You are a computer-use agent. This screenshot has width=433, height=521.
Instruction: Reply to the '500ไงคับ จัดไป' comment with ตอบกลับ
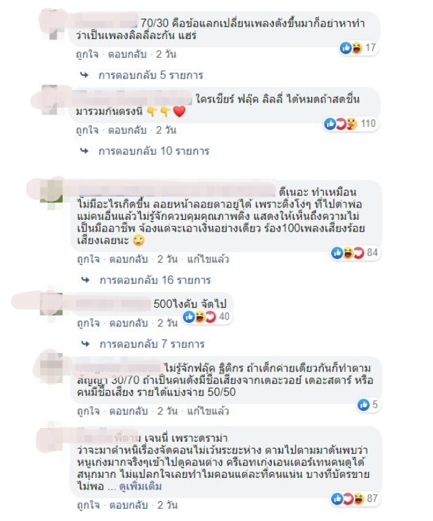(x=128, y=323)
